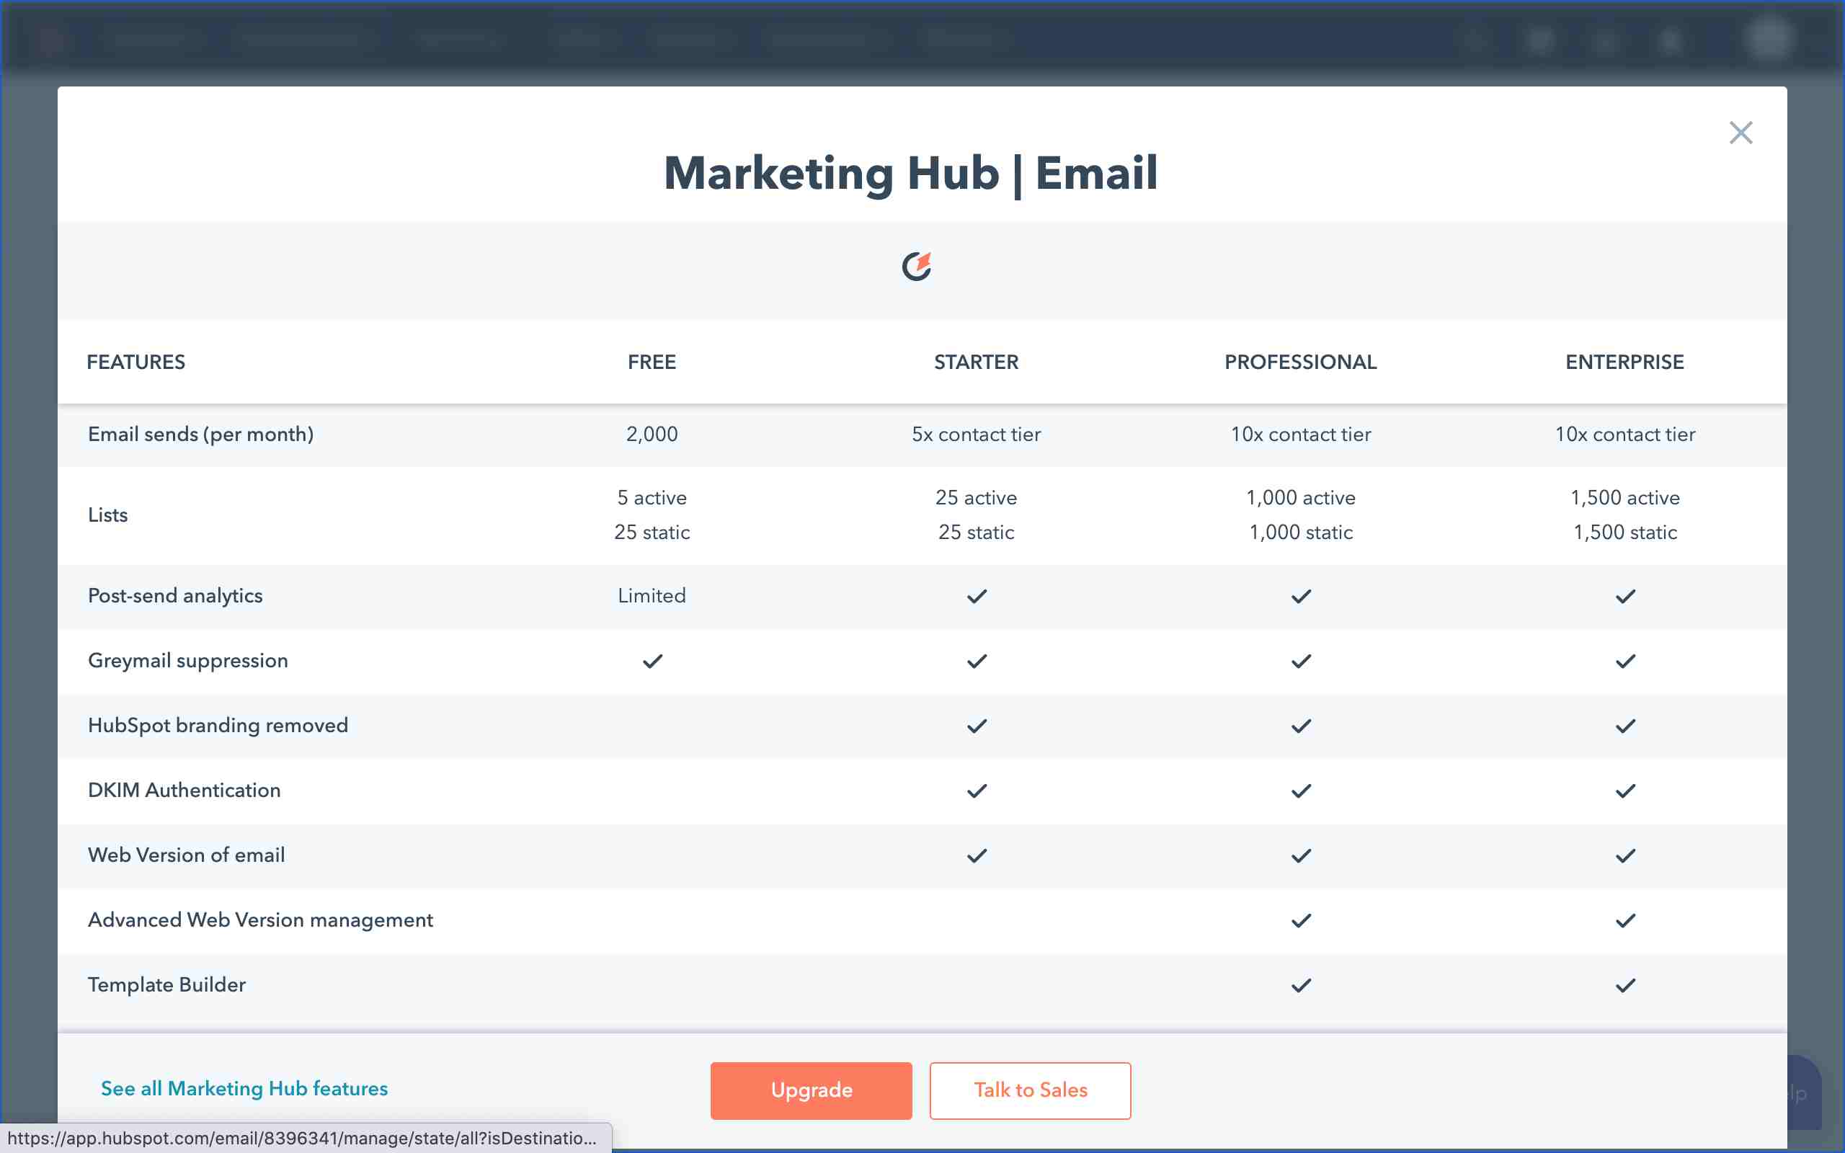Image resolution: width=1845 pixels, height=1153 pixels.
Task: Click the Talk to Sales button
Action: [1030, 1090]
